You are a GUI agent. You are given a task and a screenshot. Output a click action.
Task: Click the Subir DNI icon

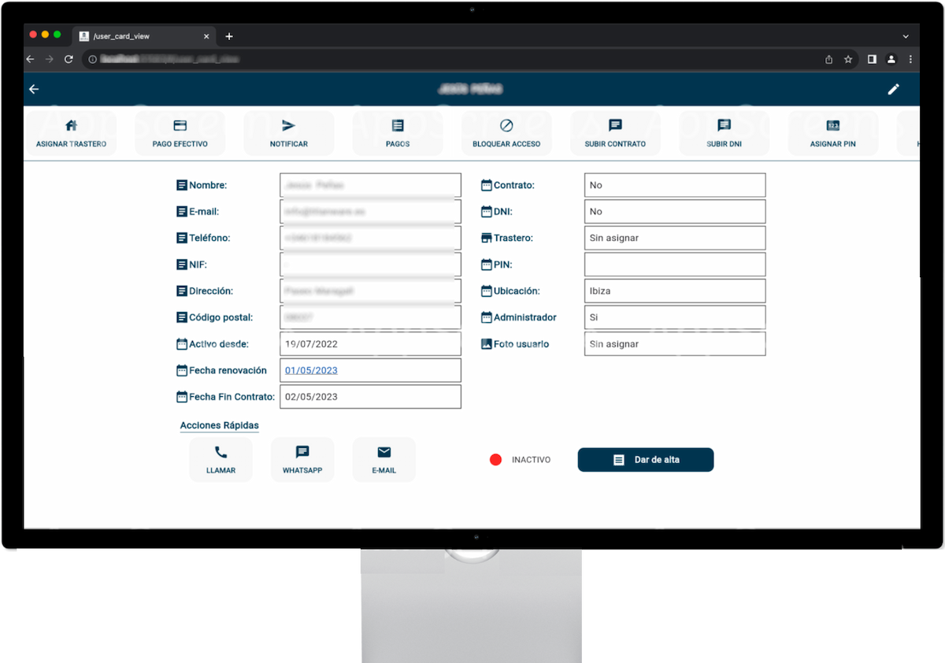(x=724, y=125)
